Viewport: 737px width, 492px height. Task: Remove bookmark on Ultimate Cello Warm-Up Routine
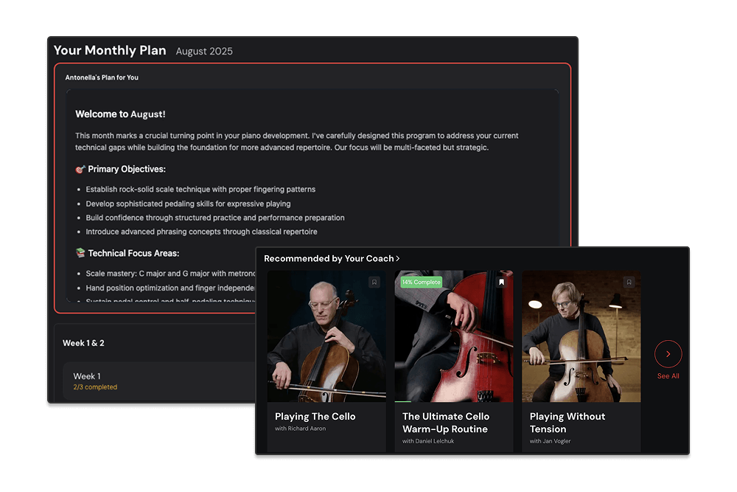point(501,283)
